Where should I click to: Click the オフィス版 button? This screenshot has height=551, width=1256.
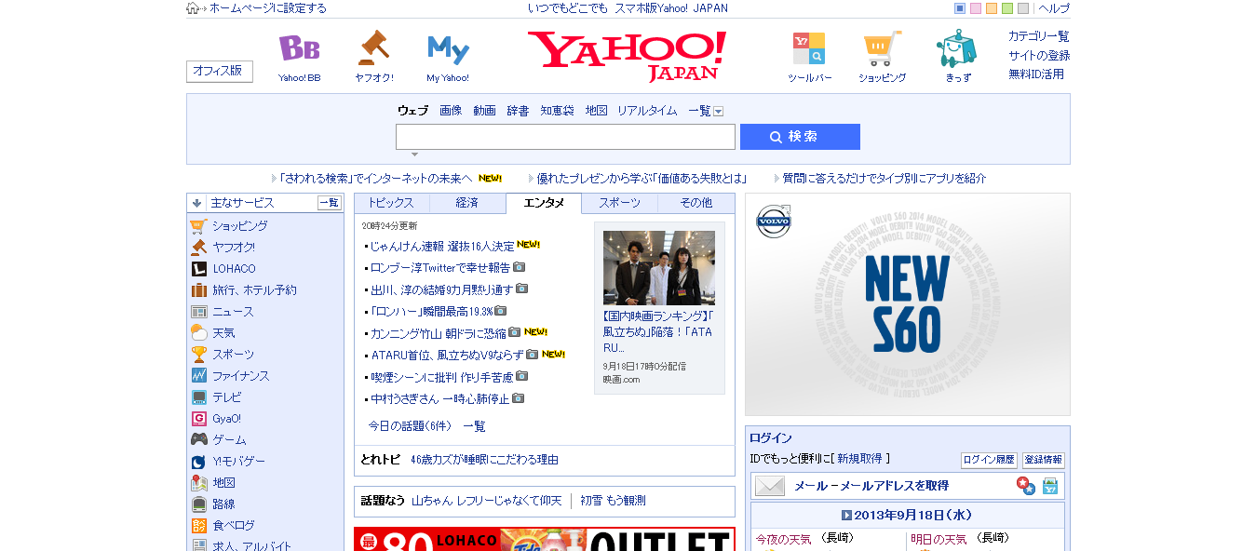(x=220, y=72)
